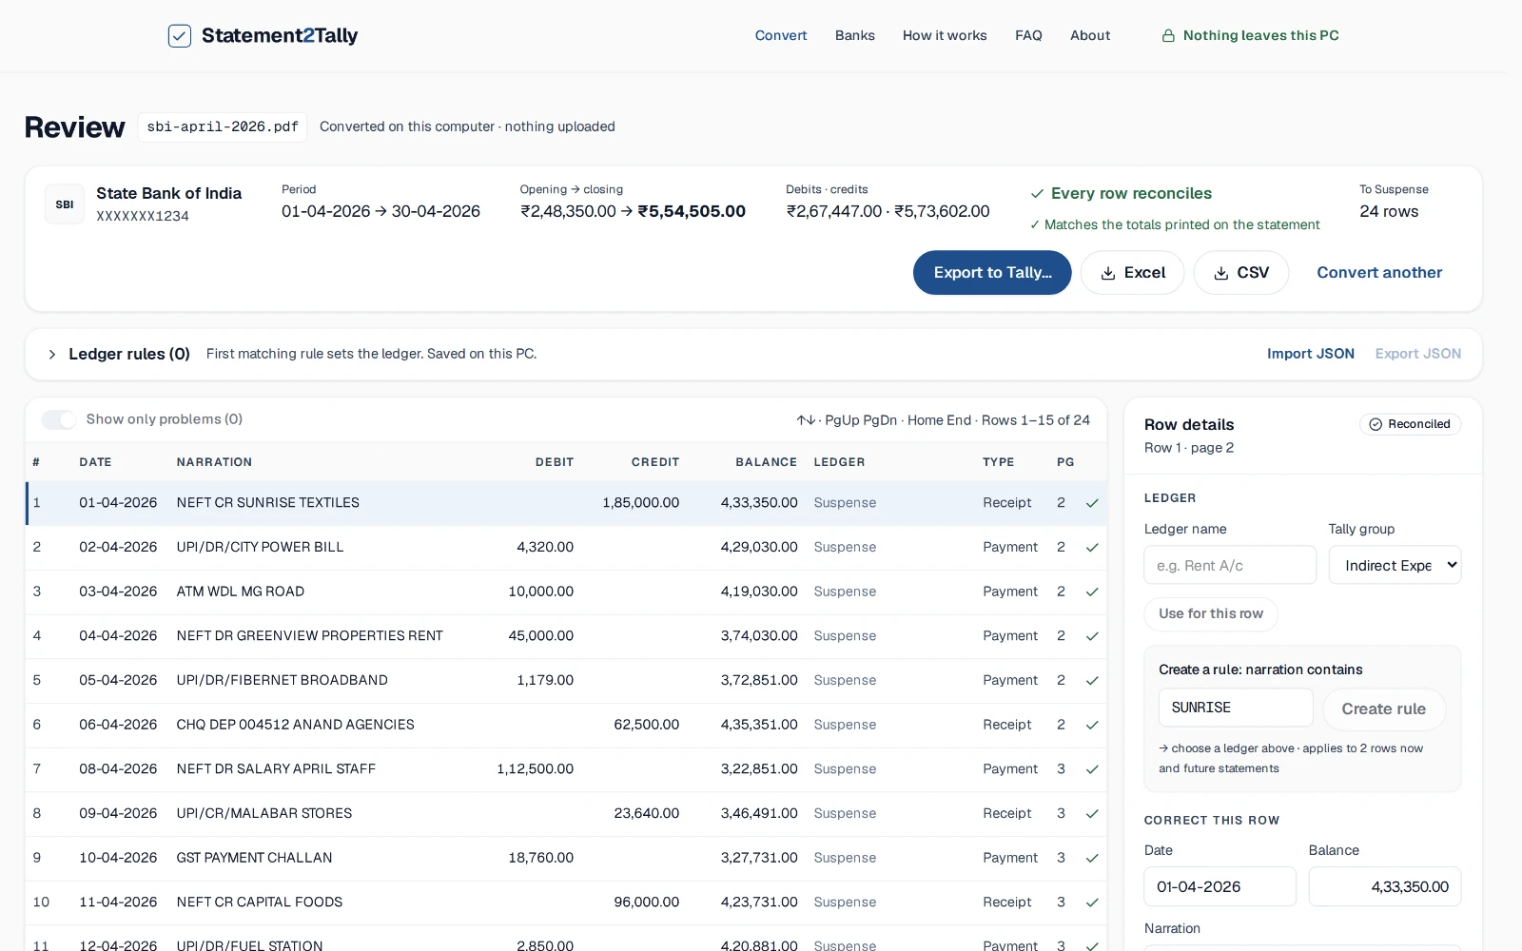Click Export to Tally button
Screen dimensions: 1522x951
992,273
